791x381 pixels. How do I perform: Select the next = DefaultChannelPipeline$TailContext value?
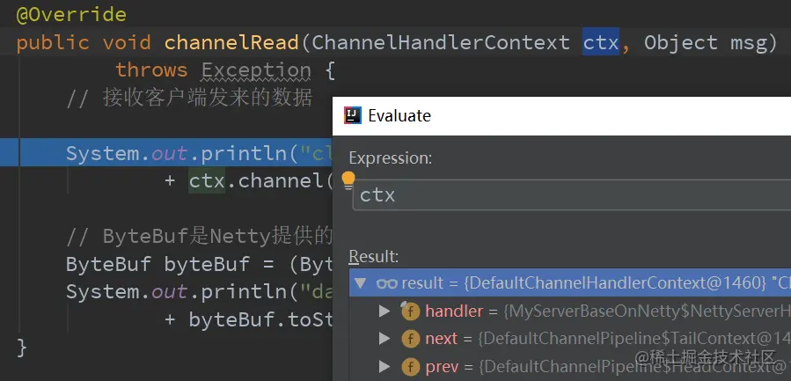pos(634,339)
